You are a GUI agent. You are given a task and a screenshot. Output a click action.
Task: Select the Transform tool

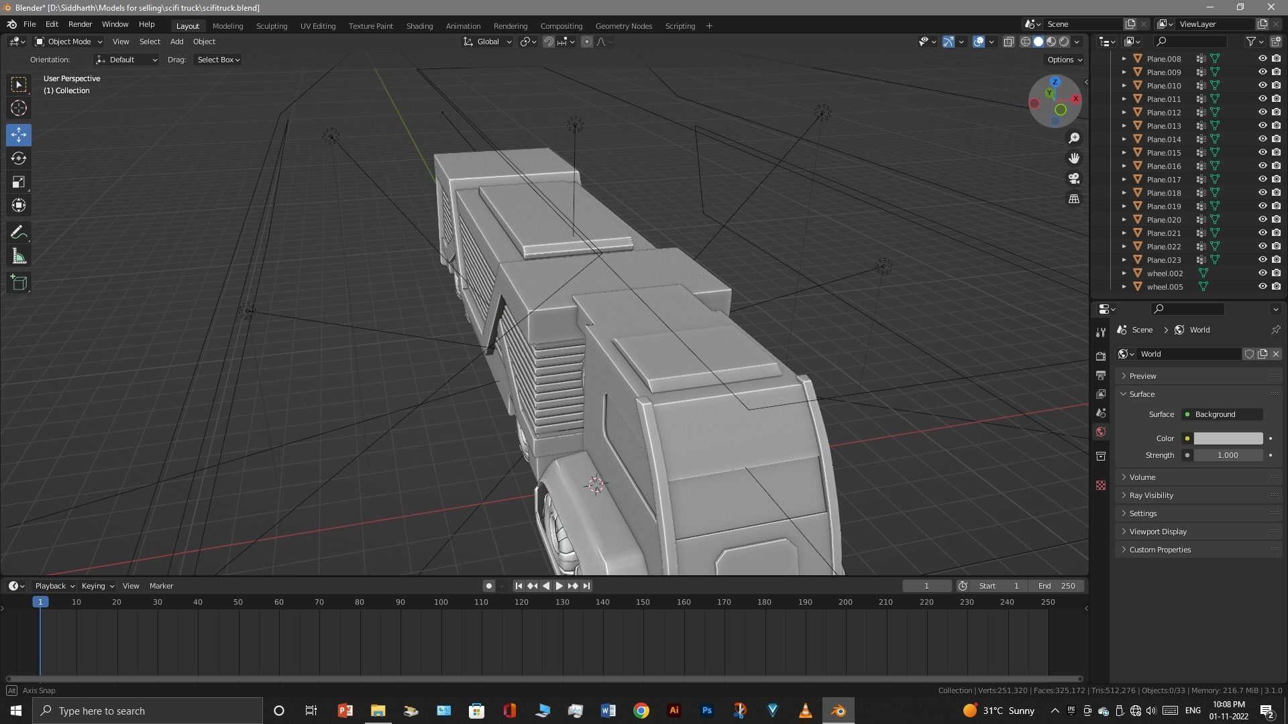pyautogui.click(x=19, y=205)
